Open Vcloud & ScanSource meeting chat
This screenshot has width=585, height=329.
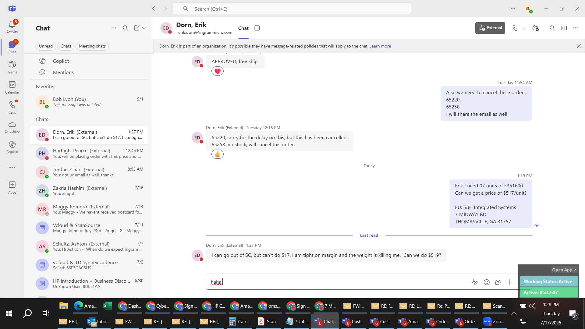point(89,228)
